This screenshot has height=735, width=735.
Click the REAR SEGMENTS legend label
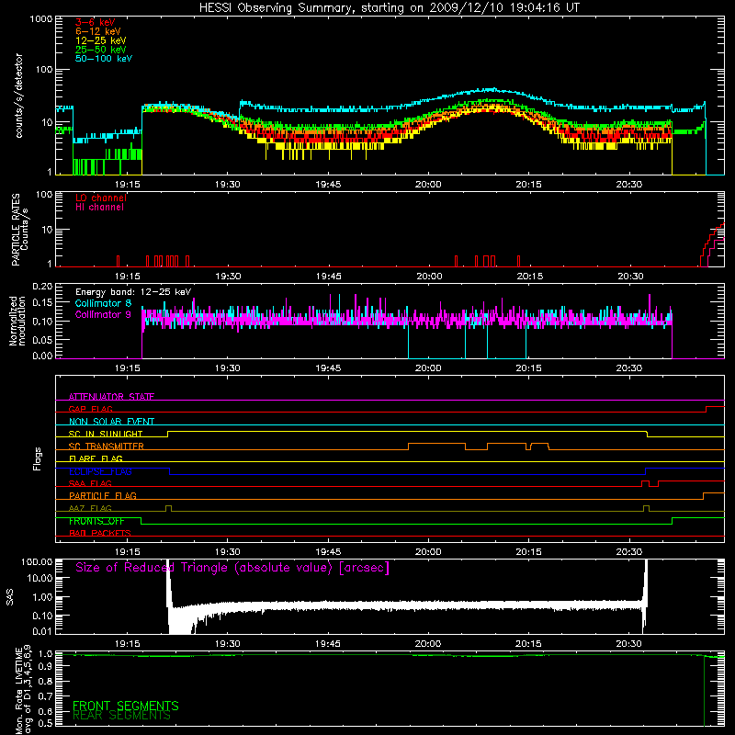122,715
